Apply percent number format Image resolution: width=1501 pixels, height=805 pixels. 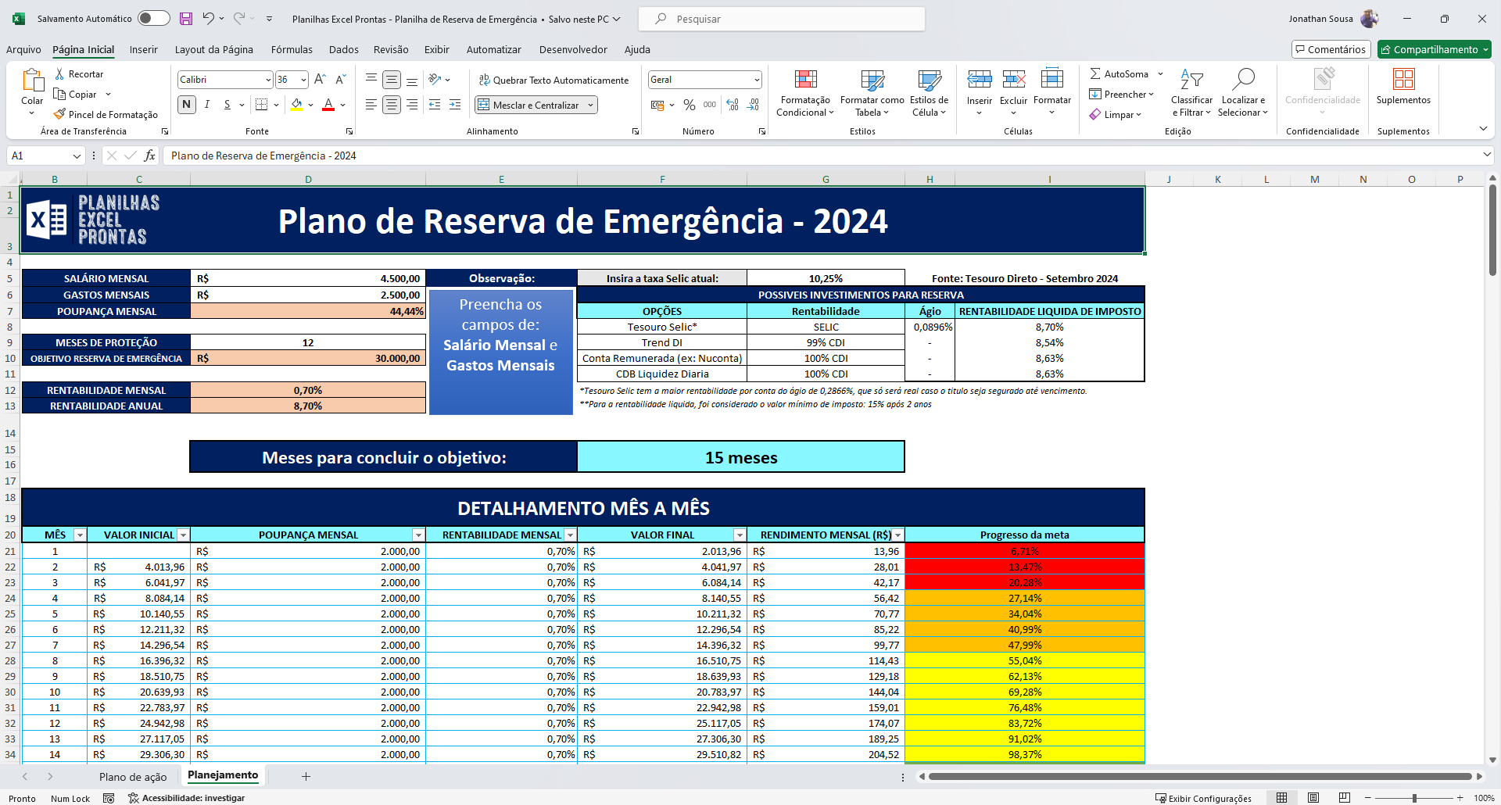[690, 105]
